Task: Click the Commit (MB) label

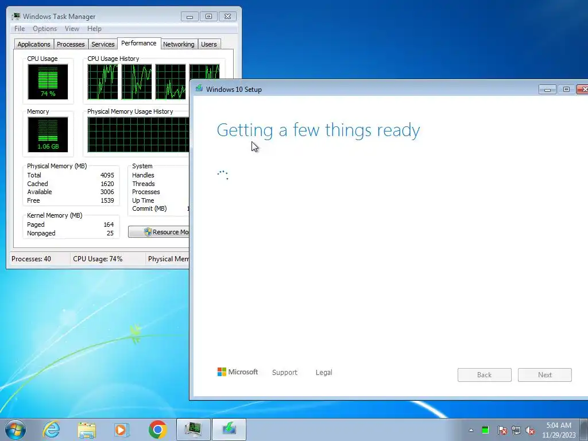Action: (x=149, y=208)
